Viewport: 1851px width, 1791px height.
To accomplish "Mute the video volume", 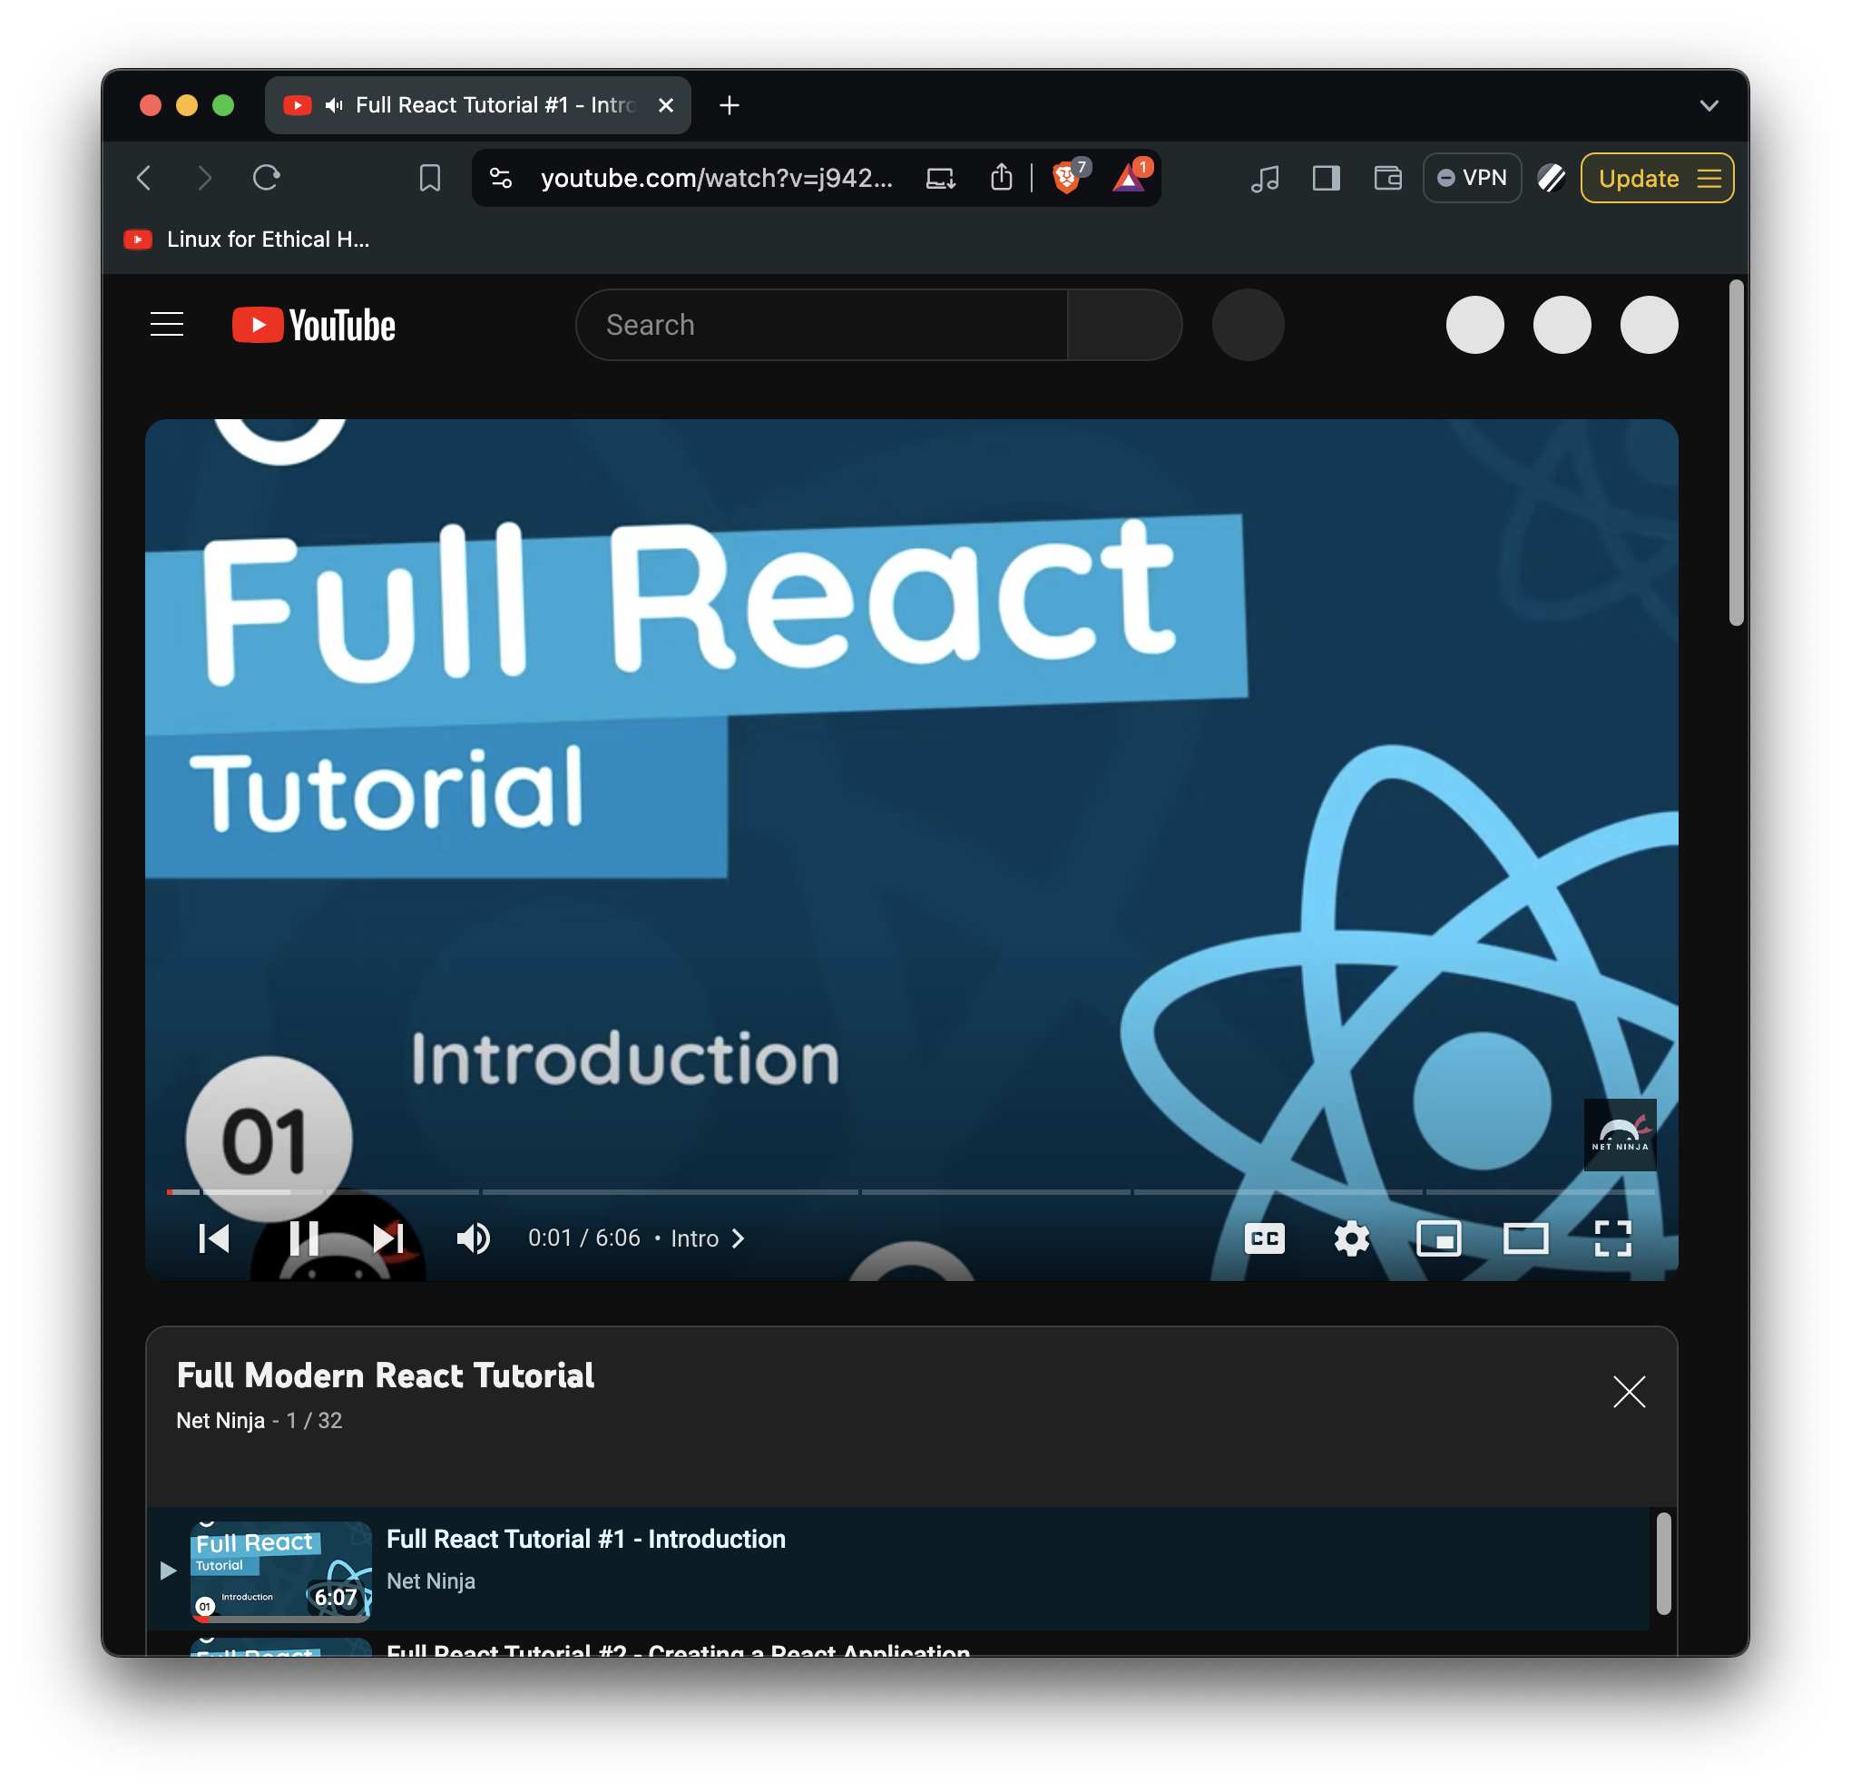I will (473, 1238).
